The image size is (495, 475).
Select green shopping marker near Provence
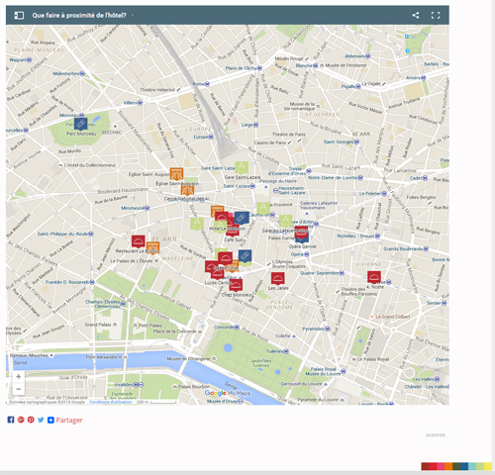click(263, 209)
